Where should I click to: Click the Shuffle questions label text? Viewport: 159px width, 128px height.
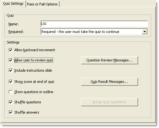pos(28,102)
